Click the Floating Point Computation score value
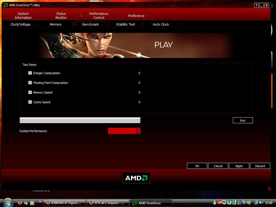276x207 pixels. [139, 83]
